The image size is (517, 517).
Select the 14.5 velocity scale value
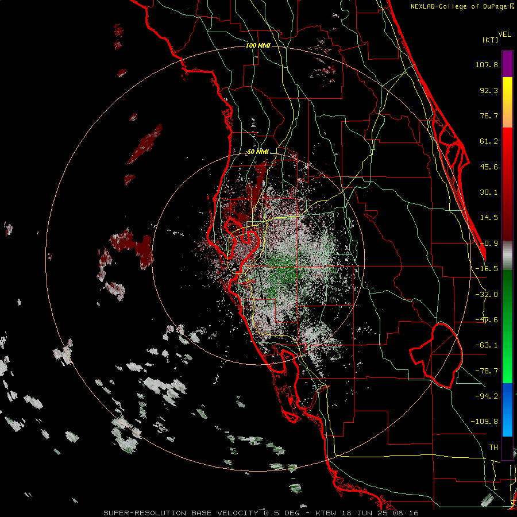tap(489, 218)
